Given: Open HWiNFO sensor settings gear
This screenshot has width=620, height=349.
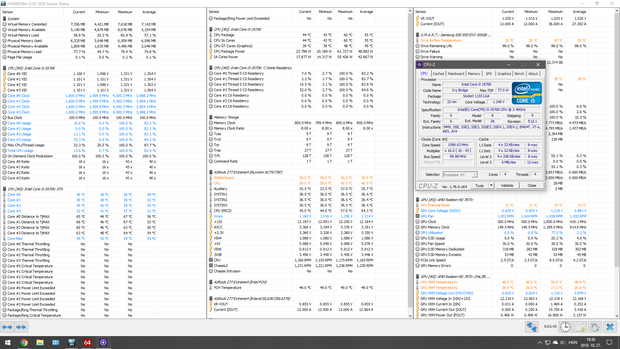Looking at the screenshot, I should click(x=595, y=327).
